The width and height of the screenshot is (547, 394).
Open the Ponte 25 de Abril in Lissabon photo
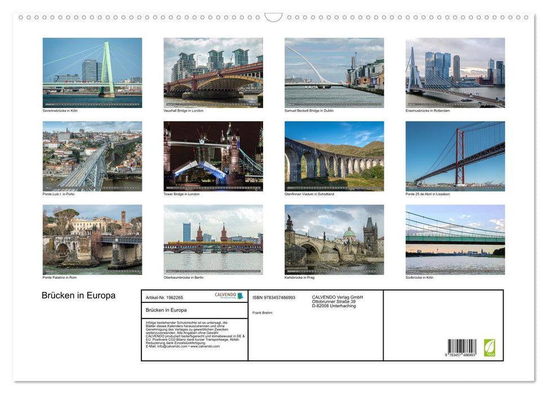point(455,156)
